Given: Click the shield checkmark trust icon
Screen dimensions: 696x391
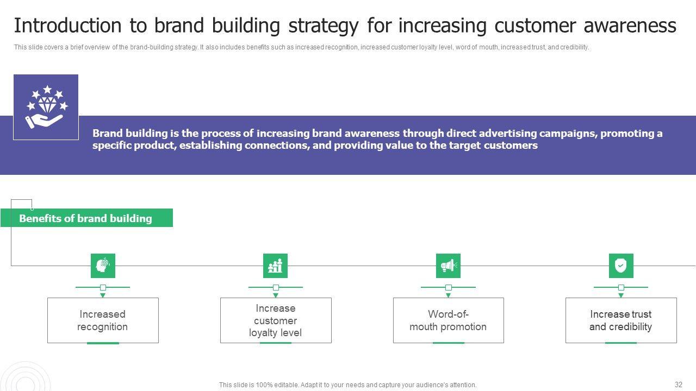Looking at the screenshot, I should (x=621, y=266).
